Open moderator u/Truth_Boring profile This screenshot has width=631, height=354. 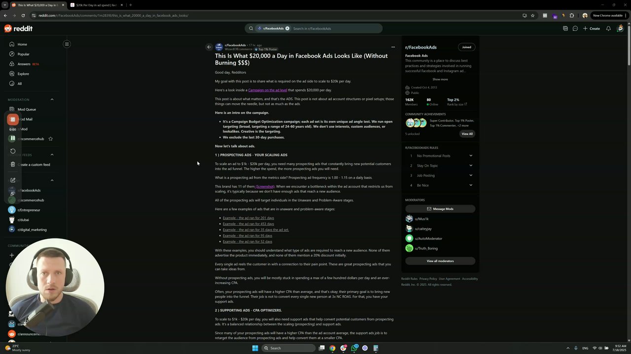point(426,248)
